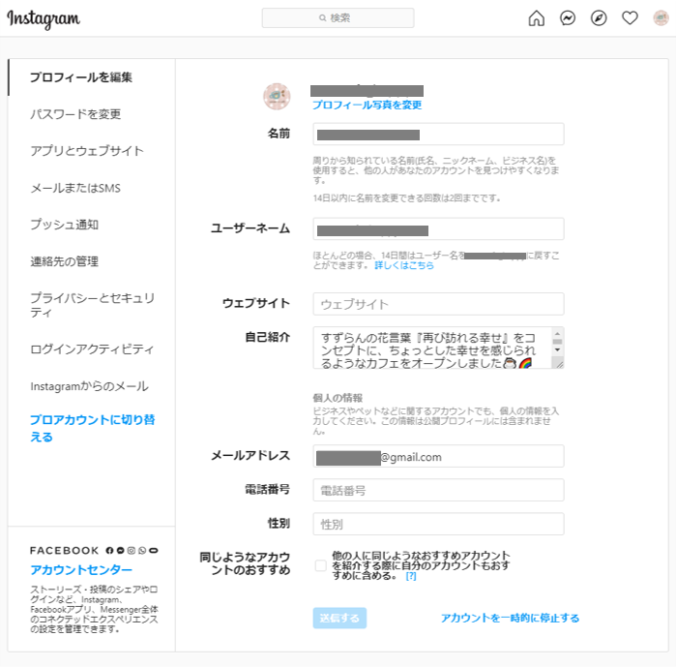Screen dimensions: 676x667
Task: Click the メールアドレス input field
Action: pos(438,457)
